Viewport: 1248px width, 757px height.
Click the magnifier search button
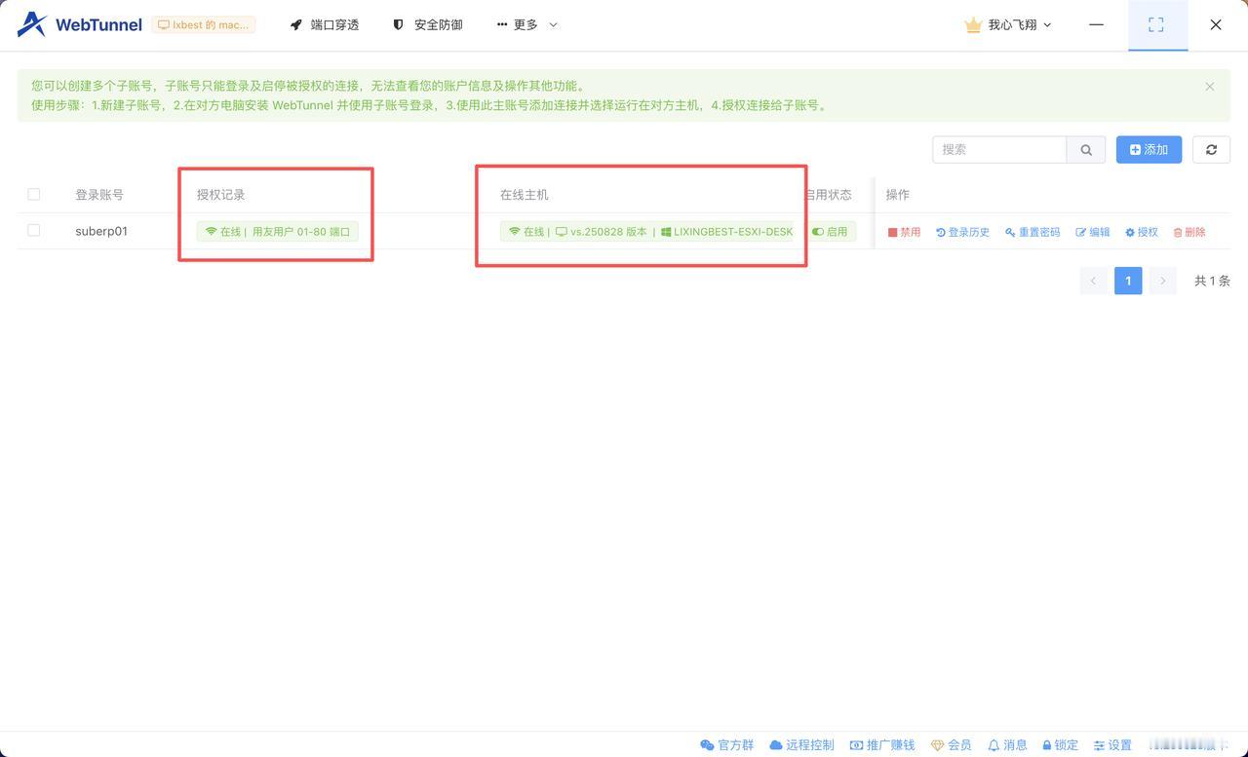[1086, 149]
